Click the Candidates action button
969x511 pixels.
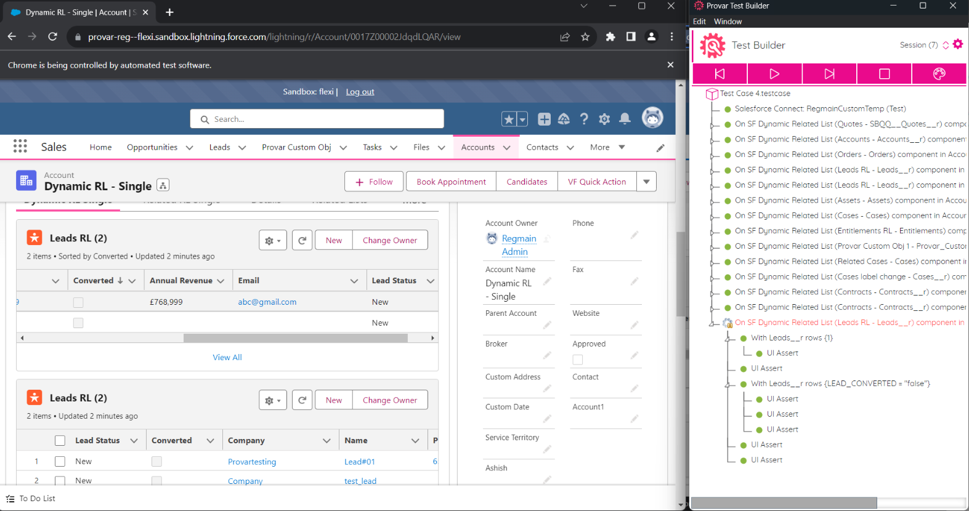[527, 182]
